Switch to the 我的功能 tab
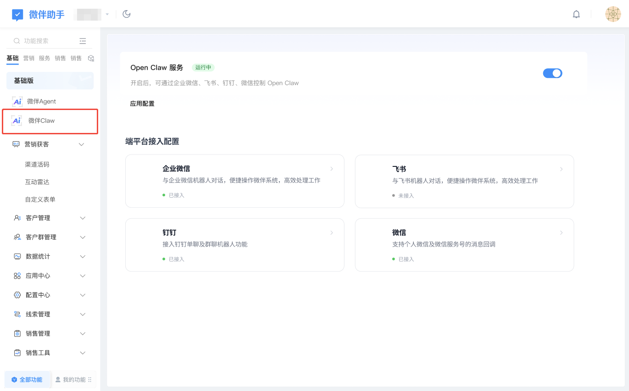 [x=74, y=380]
